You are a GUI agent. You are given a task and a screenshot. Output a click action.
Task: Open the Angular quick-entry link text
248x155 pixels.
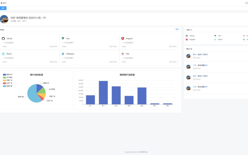point(192,40)
